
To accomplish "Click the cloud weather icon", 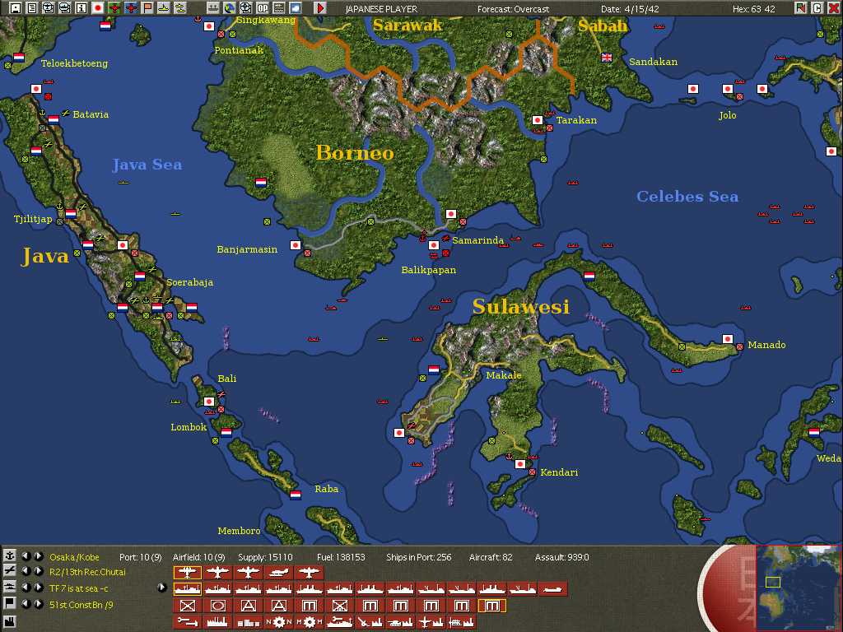I will 296,8.
